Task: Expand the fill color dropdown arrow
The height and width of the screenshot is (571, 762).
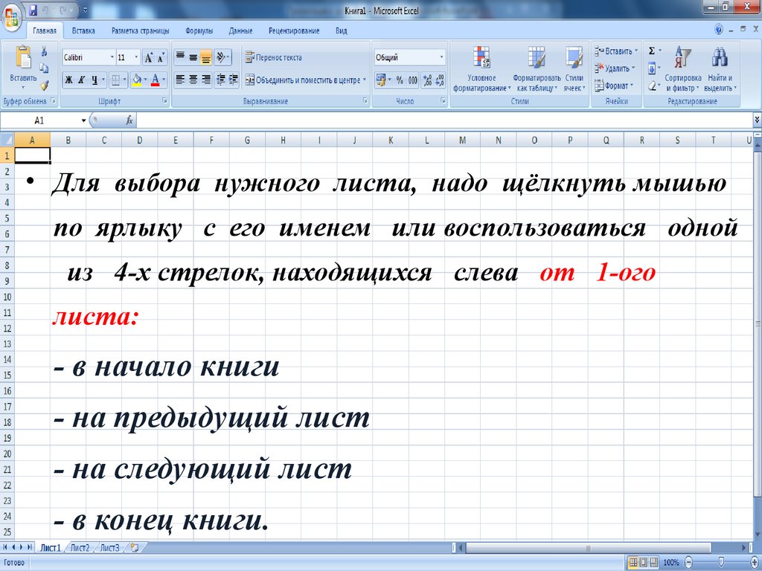Action: point(146,80)
